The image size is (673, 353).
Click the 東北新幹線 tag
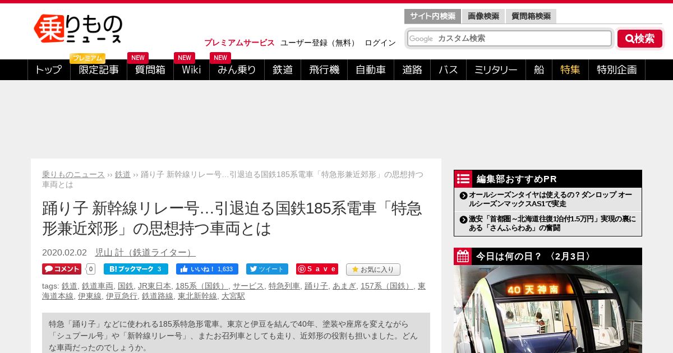(x=197, y=296)
